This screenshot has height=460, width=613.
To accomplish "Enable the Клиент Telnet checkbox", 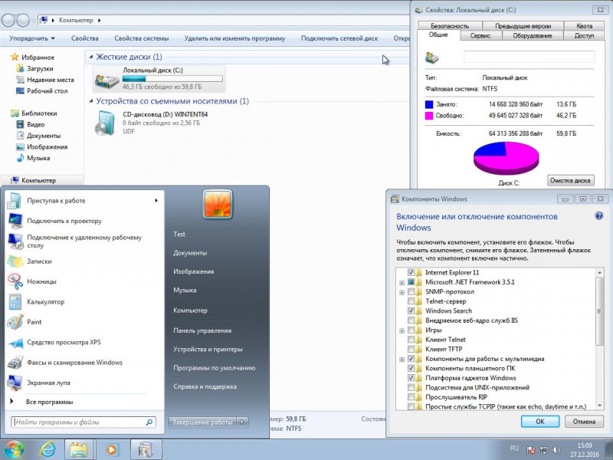I will click(411, 340).
